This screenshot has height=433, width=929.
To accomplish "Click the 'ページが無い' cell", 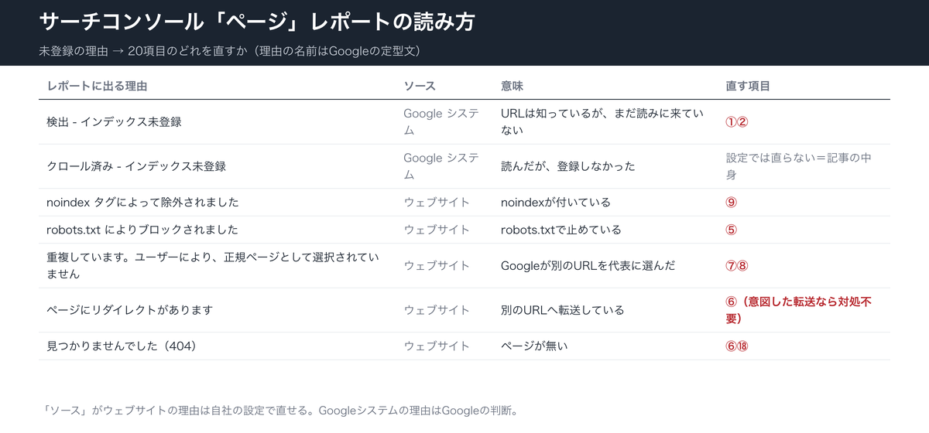I will (x=534, y=346).
